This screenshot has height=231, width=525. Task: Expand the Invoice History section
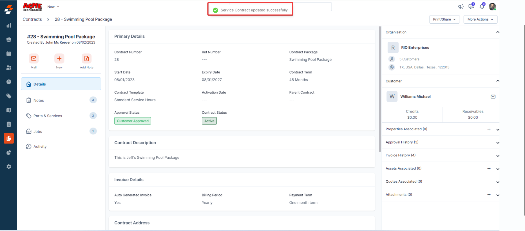click(x=498, y=156)
